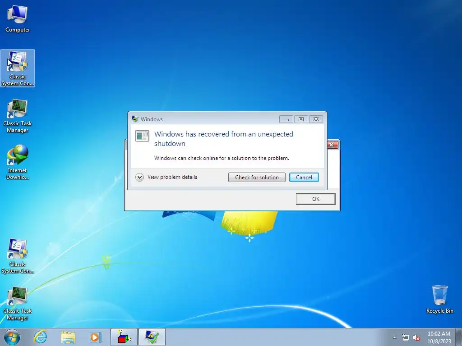This screenshot has height=346, width=462.
Task: Click OK in the background dialog
Action: point(315,199)
